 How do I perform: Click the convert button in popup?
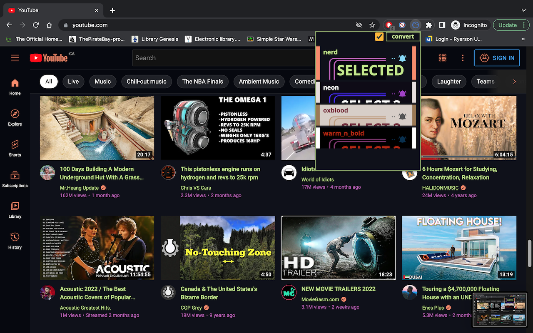click(403, 37)
